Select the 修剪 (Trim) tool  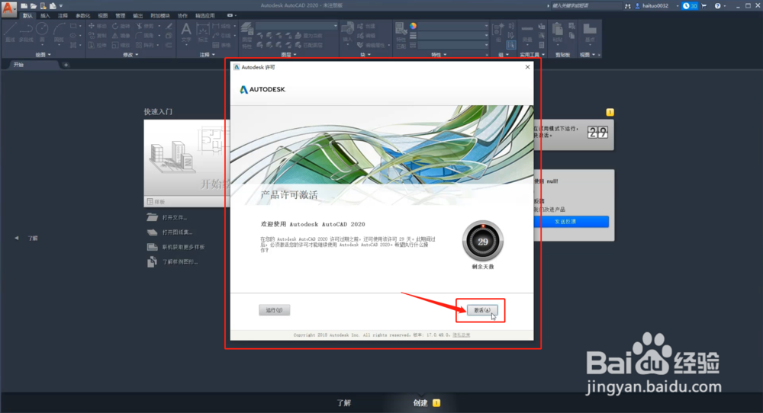[146, 26]
